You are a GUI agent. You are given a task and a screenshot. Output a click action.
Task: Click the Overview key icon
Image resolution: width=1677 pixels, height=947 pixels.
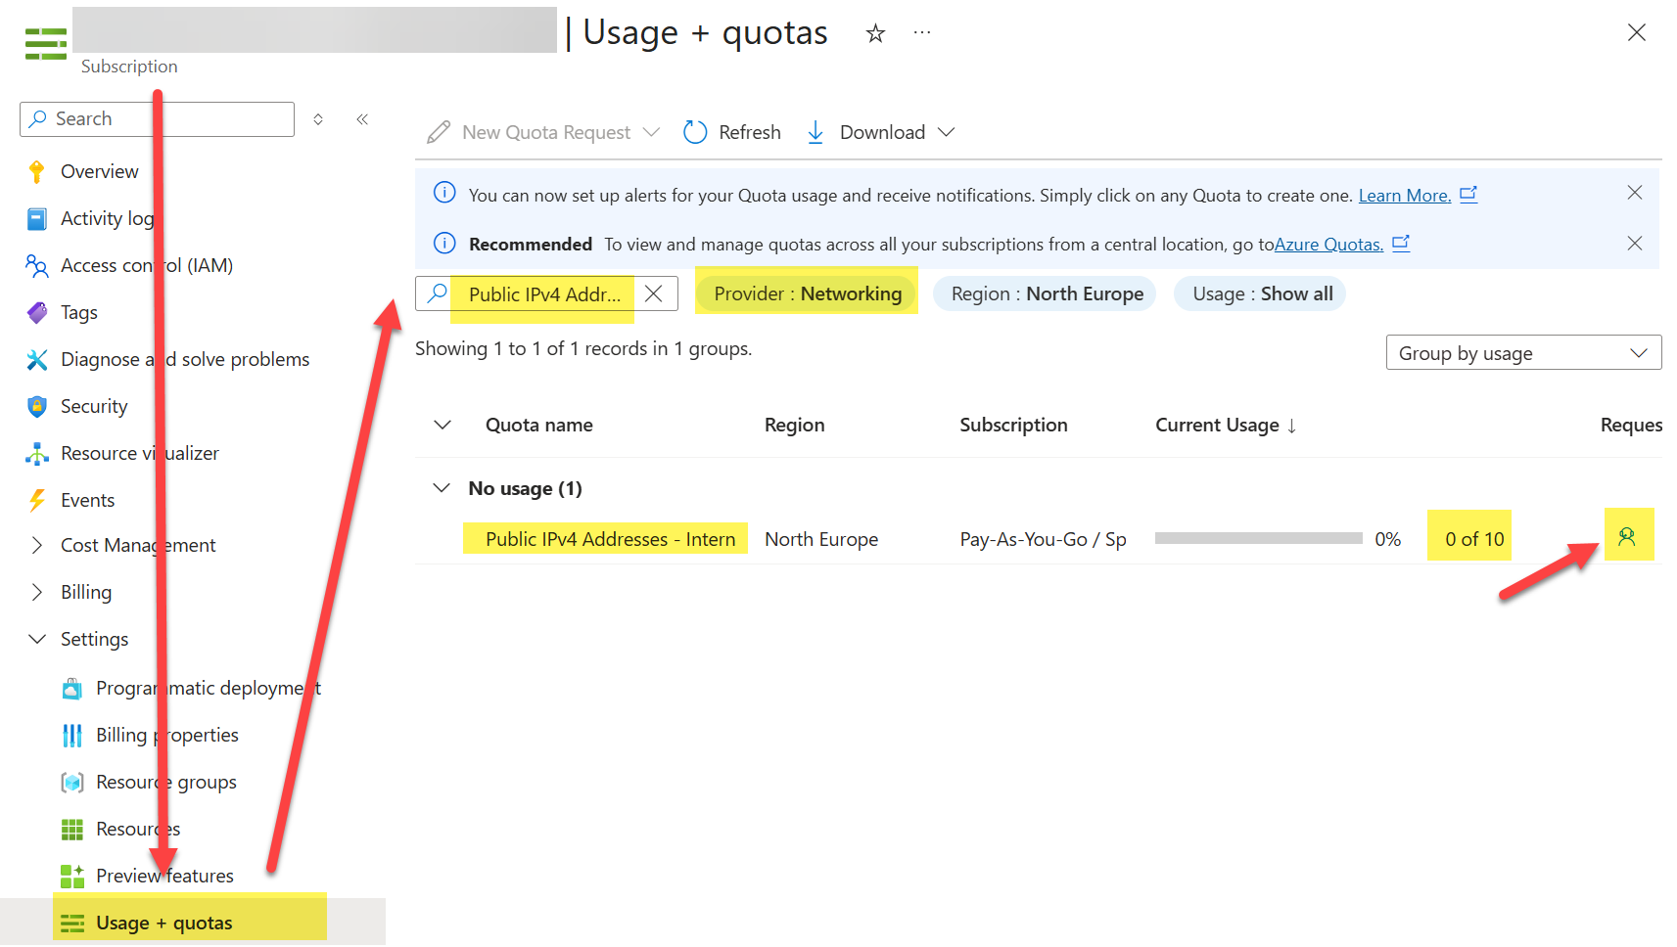point(37,172)
